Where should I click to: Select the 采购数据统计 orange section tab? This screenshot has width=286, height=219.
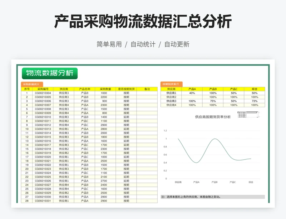[32, 85]
